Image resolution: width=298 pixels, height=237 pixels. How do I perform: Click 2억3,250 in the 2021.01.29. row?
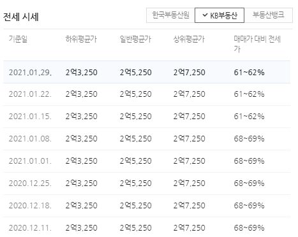[82, 73]
